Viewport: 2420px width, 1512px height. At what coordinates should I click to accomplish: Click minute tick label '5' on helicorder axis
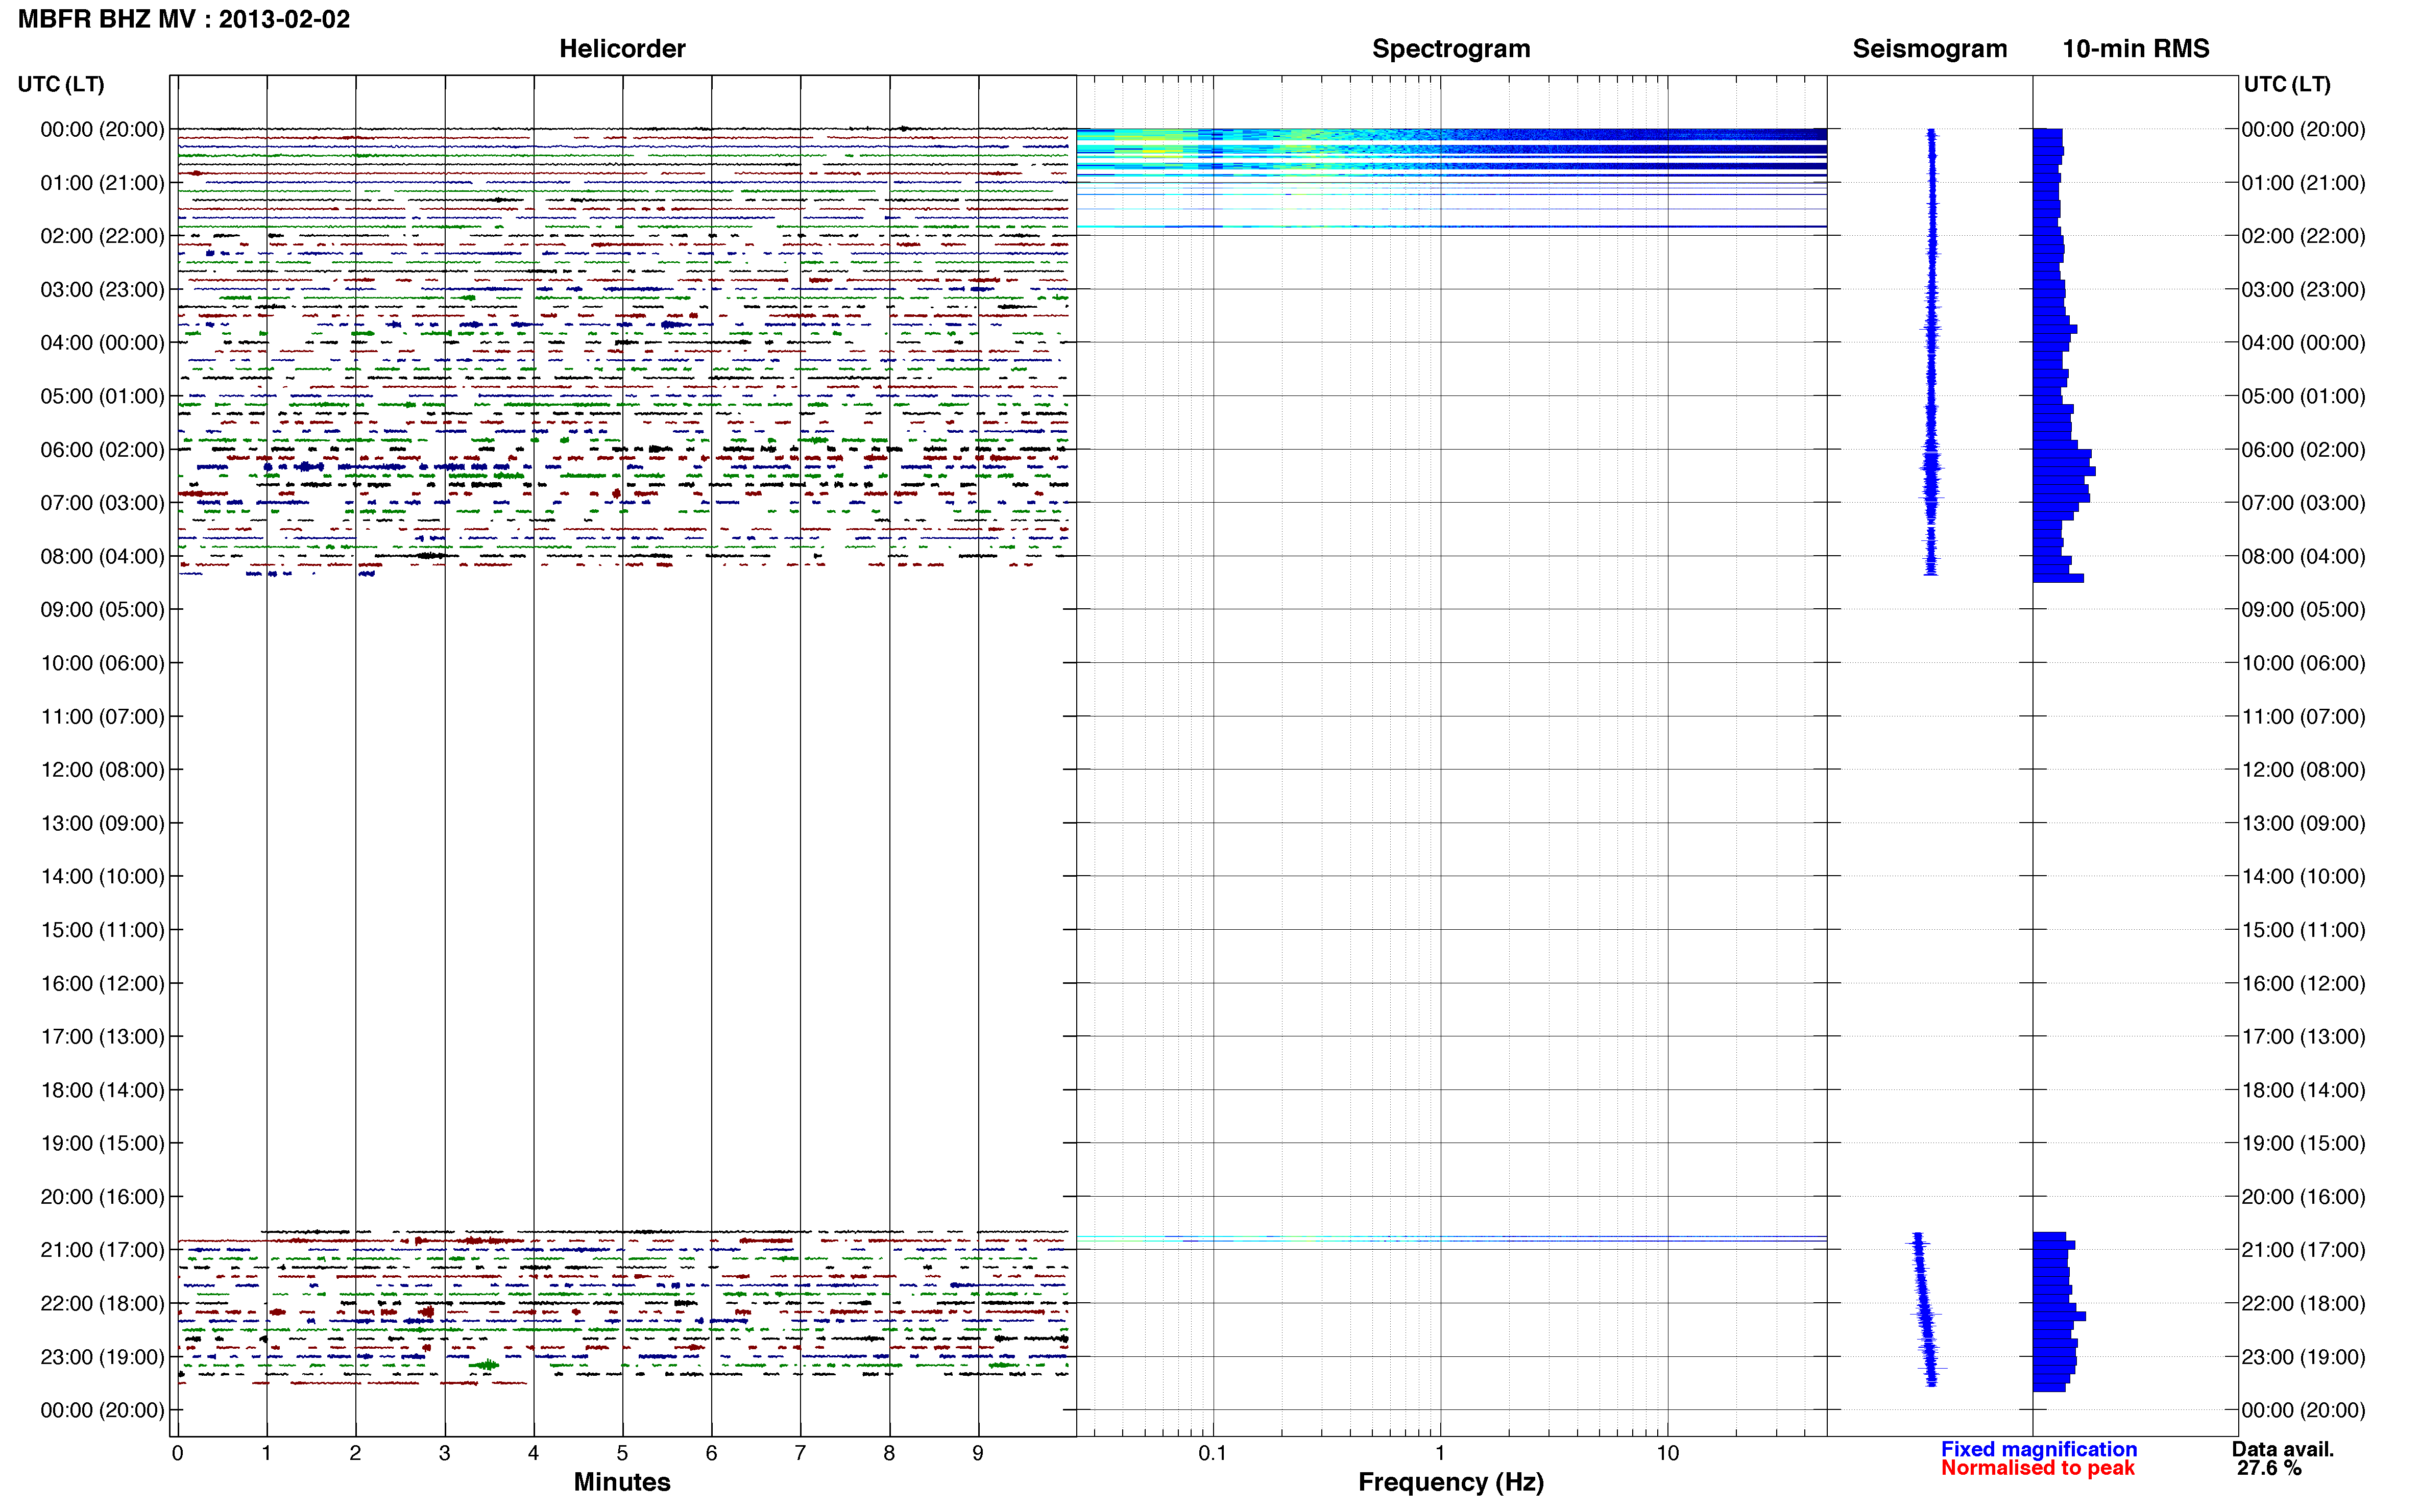pyautogui.click(x=621, y=1453)
